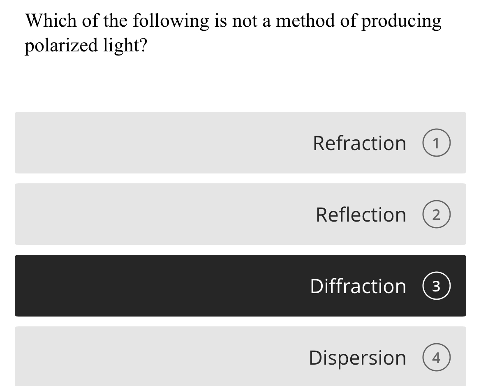This screenshot has height=386, width=481.
Task: Toggle selection on the Refraction option
Action: (x=240, y=142)
